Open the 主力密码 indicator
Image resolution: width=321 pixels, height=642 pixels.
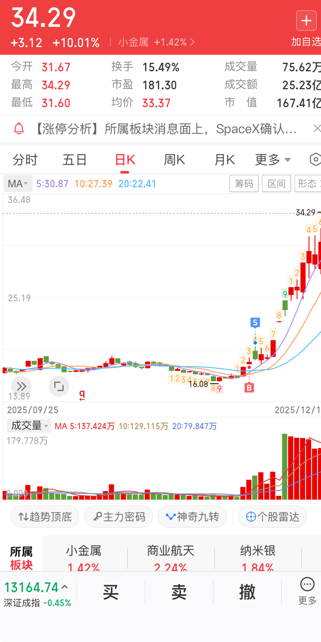[119, 516]
